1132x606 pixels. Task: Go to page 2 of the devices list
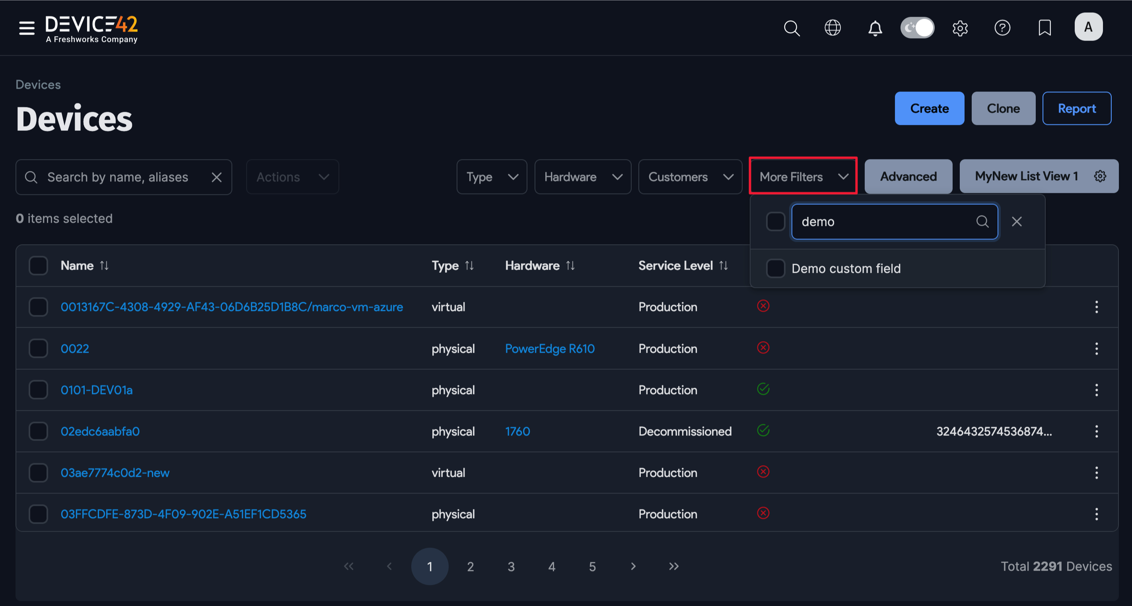[x=470, y=567]
